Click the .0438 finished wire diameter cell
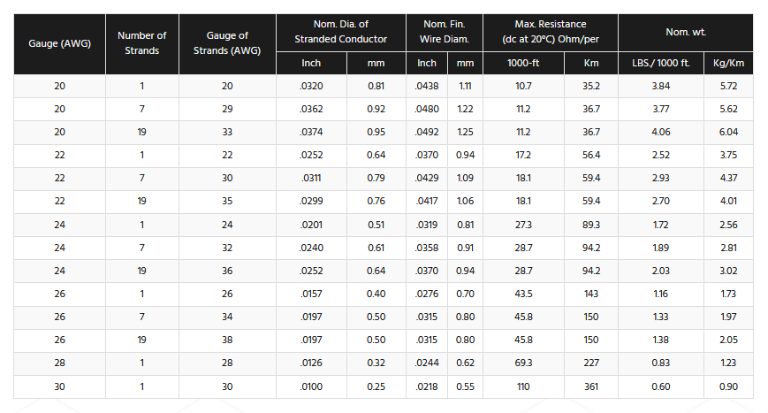Image resolution: width=768 pixels, height=413 pixels. 427,86
